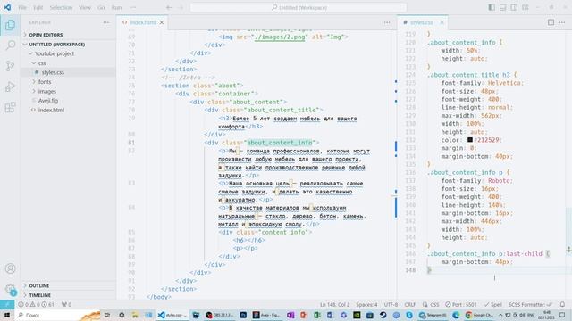Image resolution: width=572 pixels, height=321 pixels.
Task: Open the Source Control view
Action: coord(10,66)
